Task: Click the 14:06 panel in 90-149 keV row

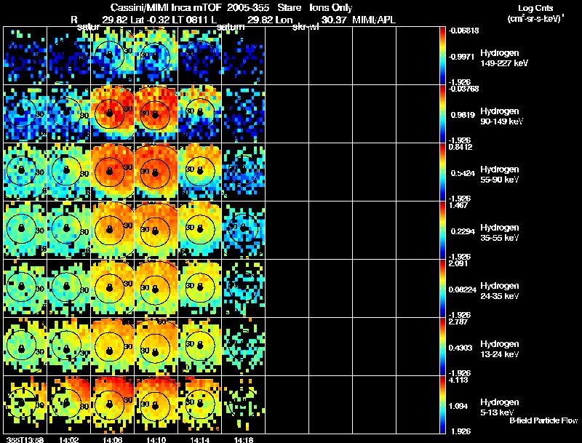Action: pyautogui.click(x=113, y=113)
